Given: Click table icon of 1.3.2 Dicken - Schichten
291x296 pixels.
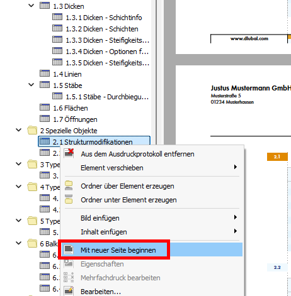Looking at the screenshot, I should [57, 28].
